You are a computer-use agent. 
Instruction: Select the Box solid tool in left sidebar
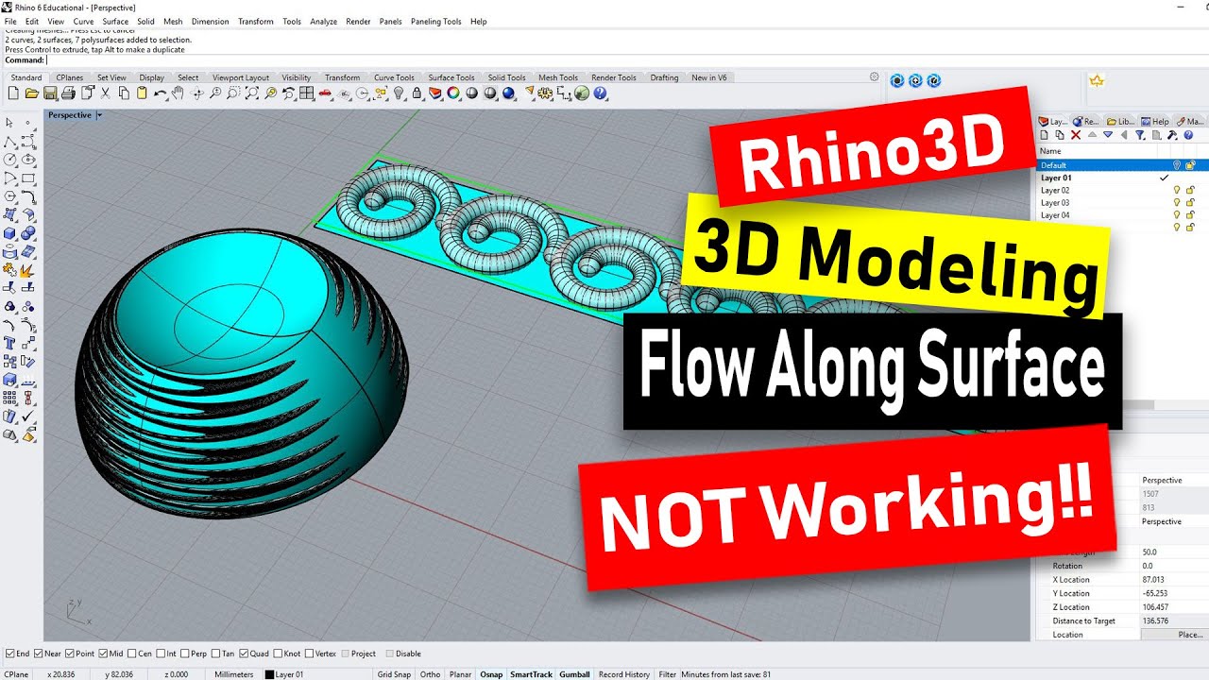9,233
